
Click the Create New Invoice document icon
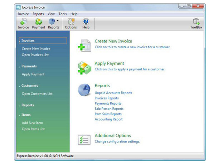click(x=84, y=45)
